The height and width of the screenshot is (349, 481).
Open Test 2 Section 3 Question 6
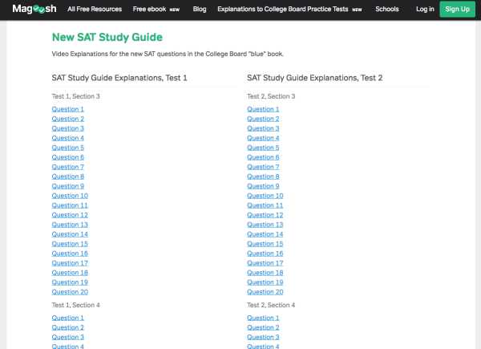(263, 157)
